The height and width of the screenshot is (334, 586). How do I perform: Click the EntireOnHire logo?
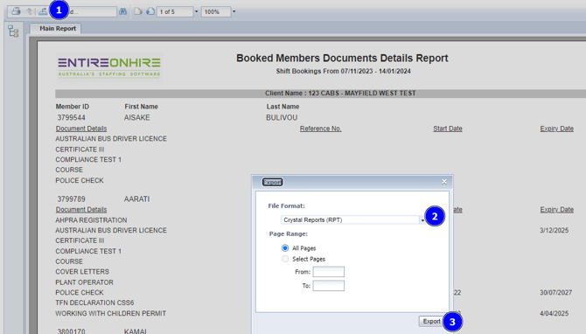[109, 67]
